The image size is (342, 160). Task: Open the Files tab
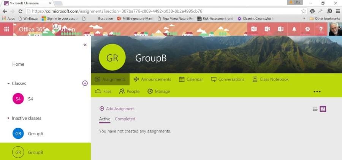[x=103, y=91]
